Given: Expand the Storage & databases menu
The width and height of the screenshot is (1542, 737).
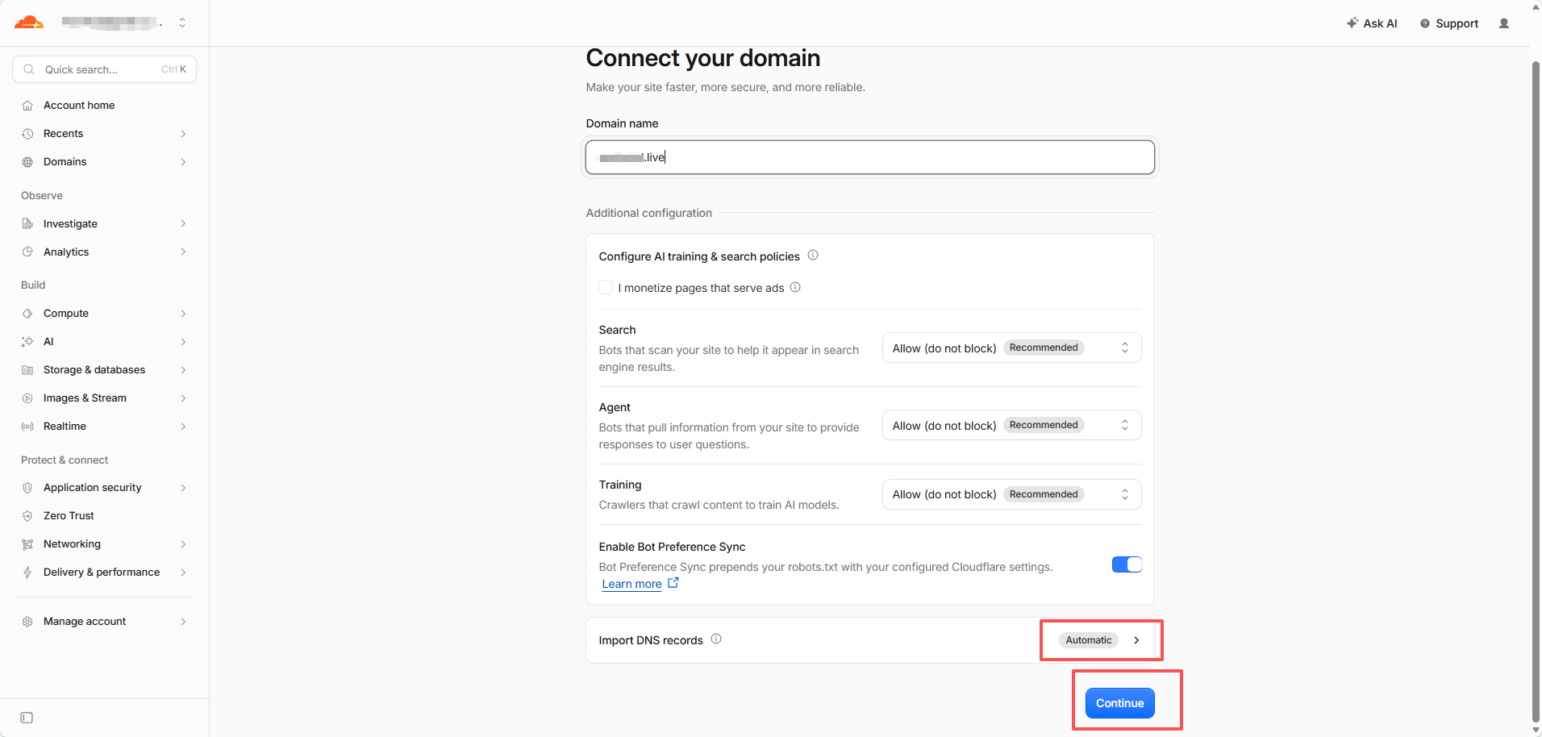Looking at the screenshot, I should [x=105, y=369].
